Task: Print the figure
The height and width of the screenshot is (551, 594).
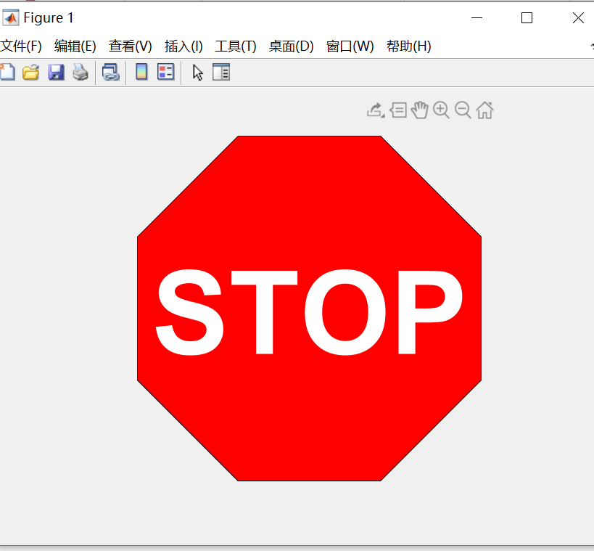Action: tap(81, 72)
